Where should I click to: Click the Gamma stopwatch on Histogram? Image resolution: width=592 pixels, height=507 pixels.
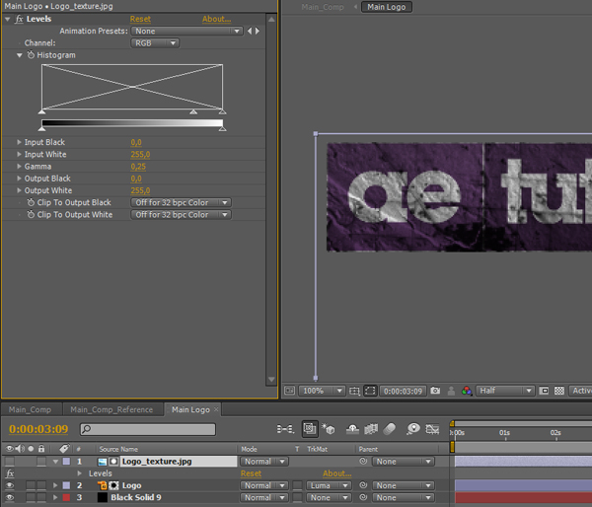(x=31, y=55)
